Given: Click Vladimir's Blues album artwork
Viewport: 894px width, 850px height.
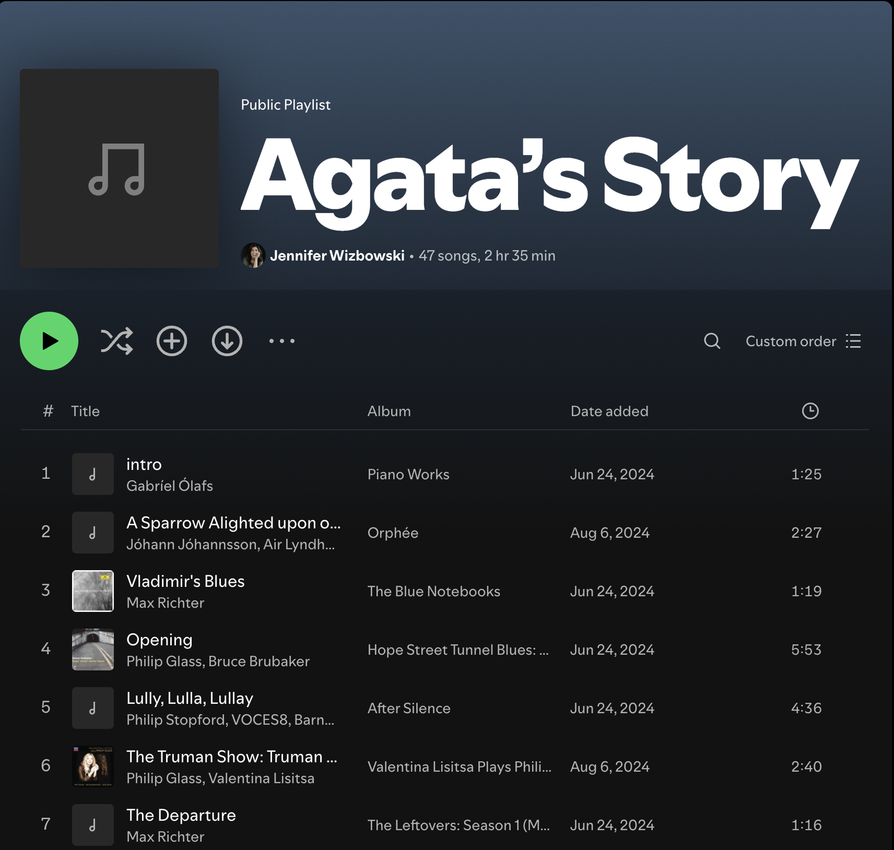Looking at the screenshot, I should coord(93,591).
